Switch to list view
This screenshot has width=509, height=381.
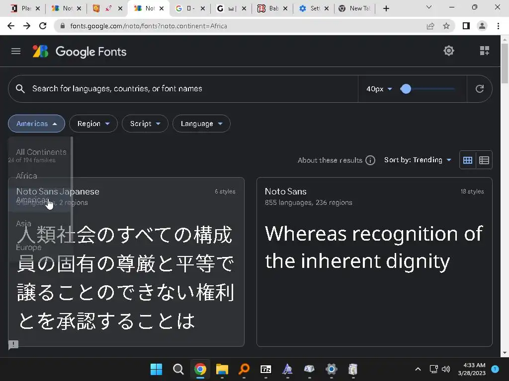(x=484, y=160)
